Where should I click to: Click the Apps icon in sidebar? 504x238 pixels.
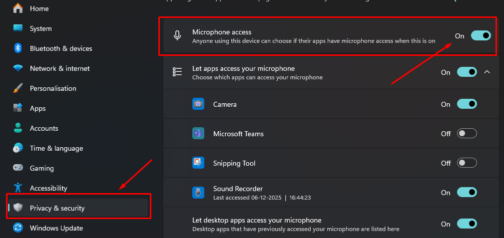[x=18, y=108]
